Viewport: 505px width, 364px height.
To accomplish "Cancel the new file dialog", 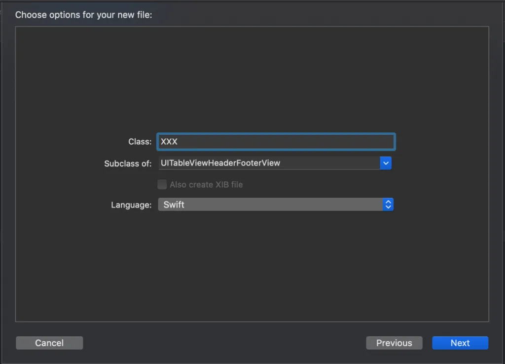I will (x=49, y=343).
